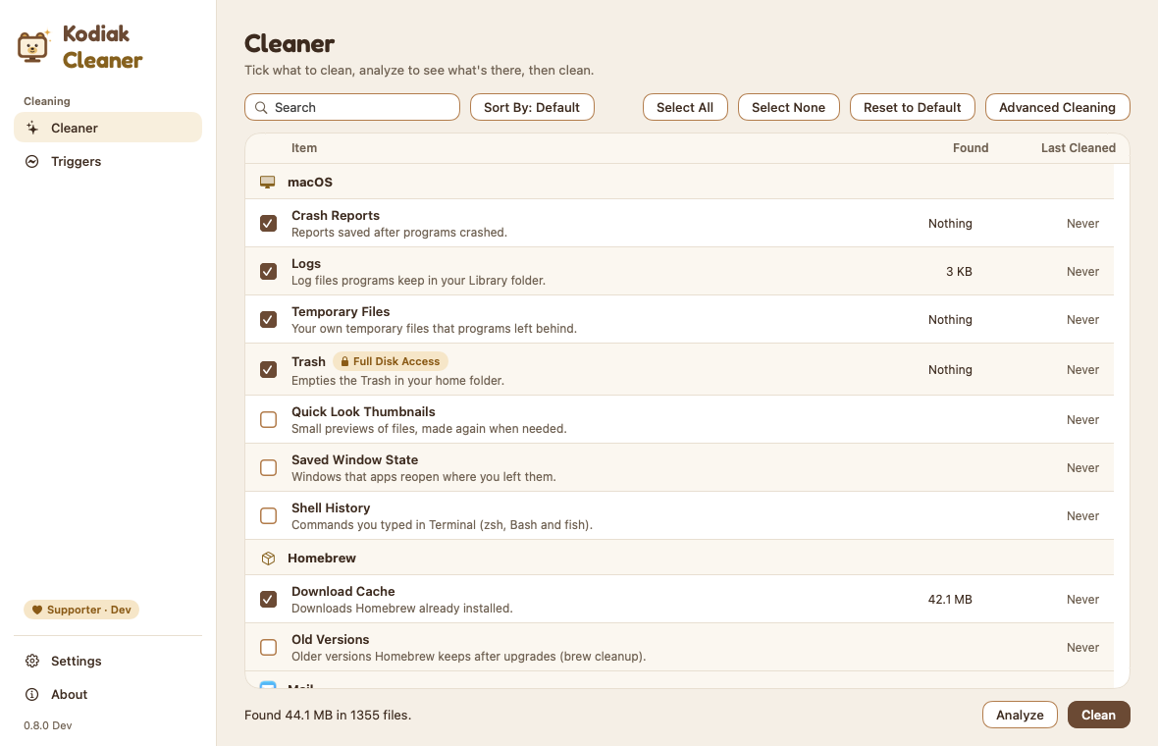Open the Cleaner section in sidebar
This screenshot has width=1158, height=746.
point(108,128)
